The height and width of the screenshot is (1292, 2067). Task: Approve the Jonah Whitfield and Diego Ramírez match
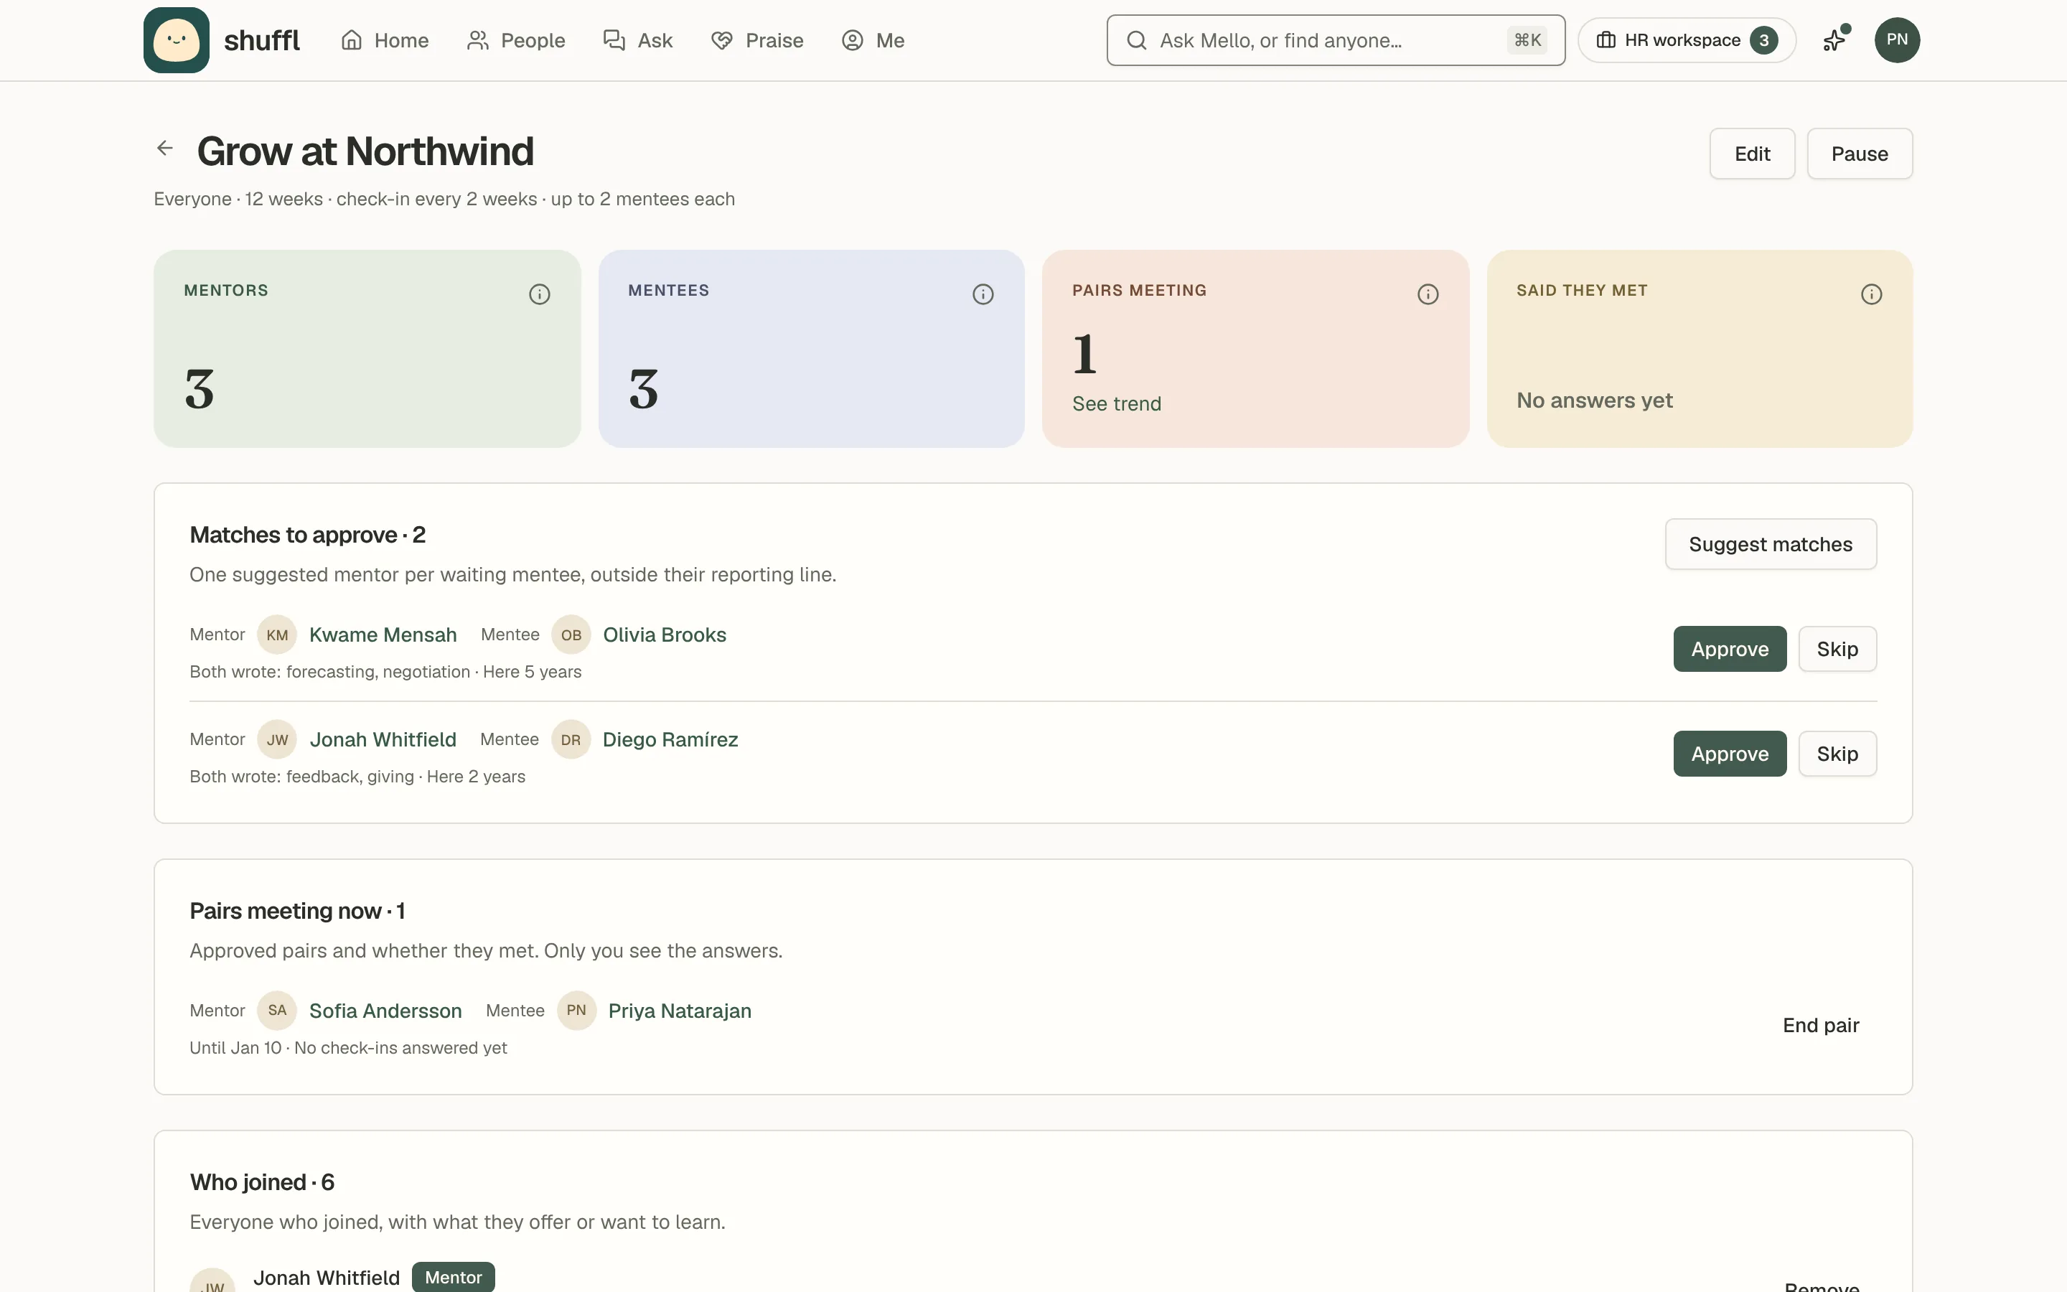[x=1730, y=754]
